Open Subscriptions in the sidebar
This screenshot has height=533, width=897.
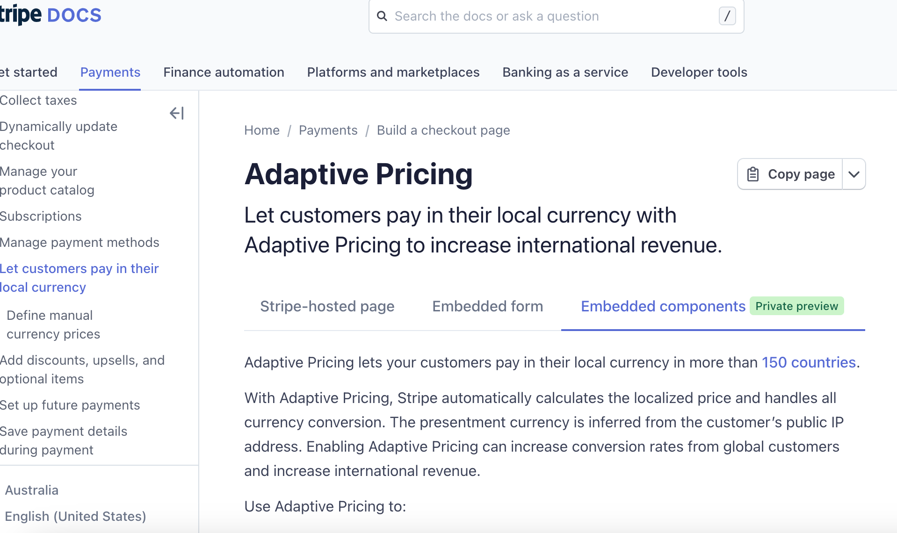point(41,216)
